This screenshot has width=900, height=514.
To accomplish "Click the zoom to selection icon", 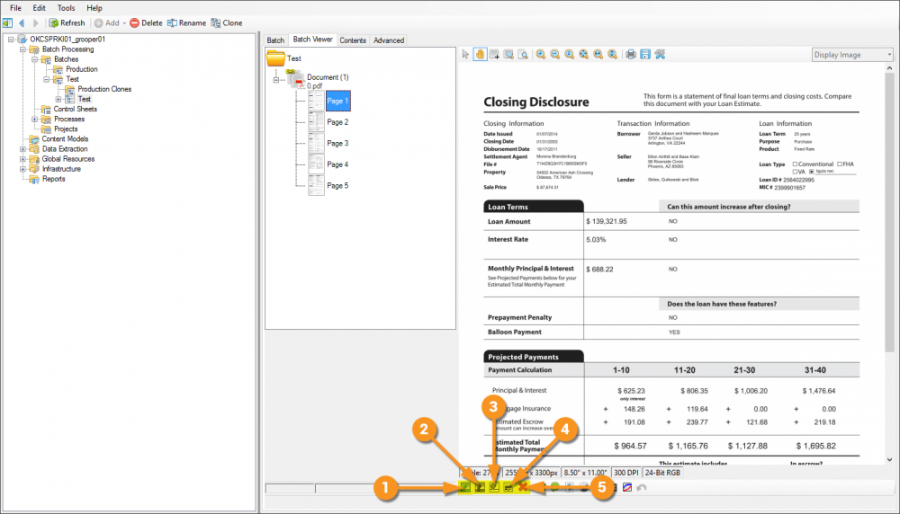I will (508, 55).
